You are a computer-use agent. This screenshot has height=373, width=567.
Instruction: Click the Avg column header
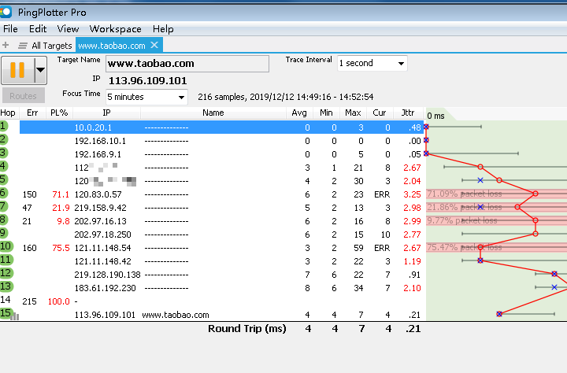point(299,113)
